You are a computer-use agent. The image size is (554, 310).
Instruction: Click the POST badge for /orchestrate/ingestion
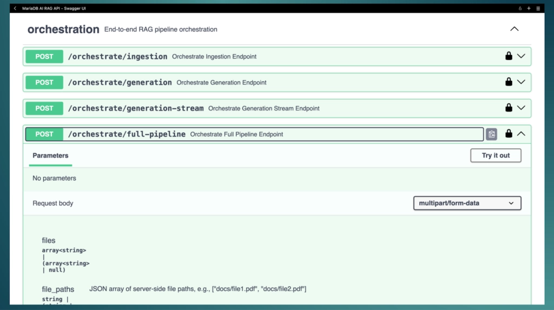(x=44, y=56)
